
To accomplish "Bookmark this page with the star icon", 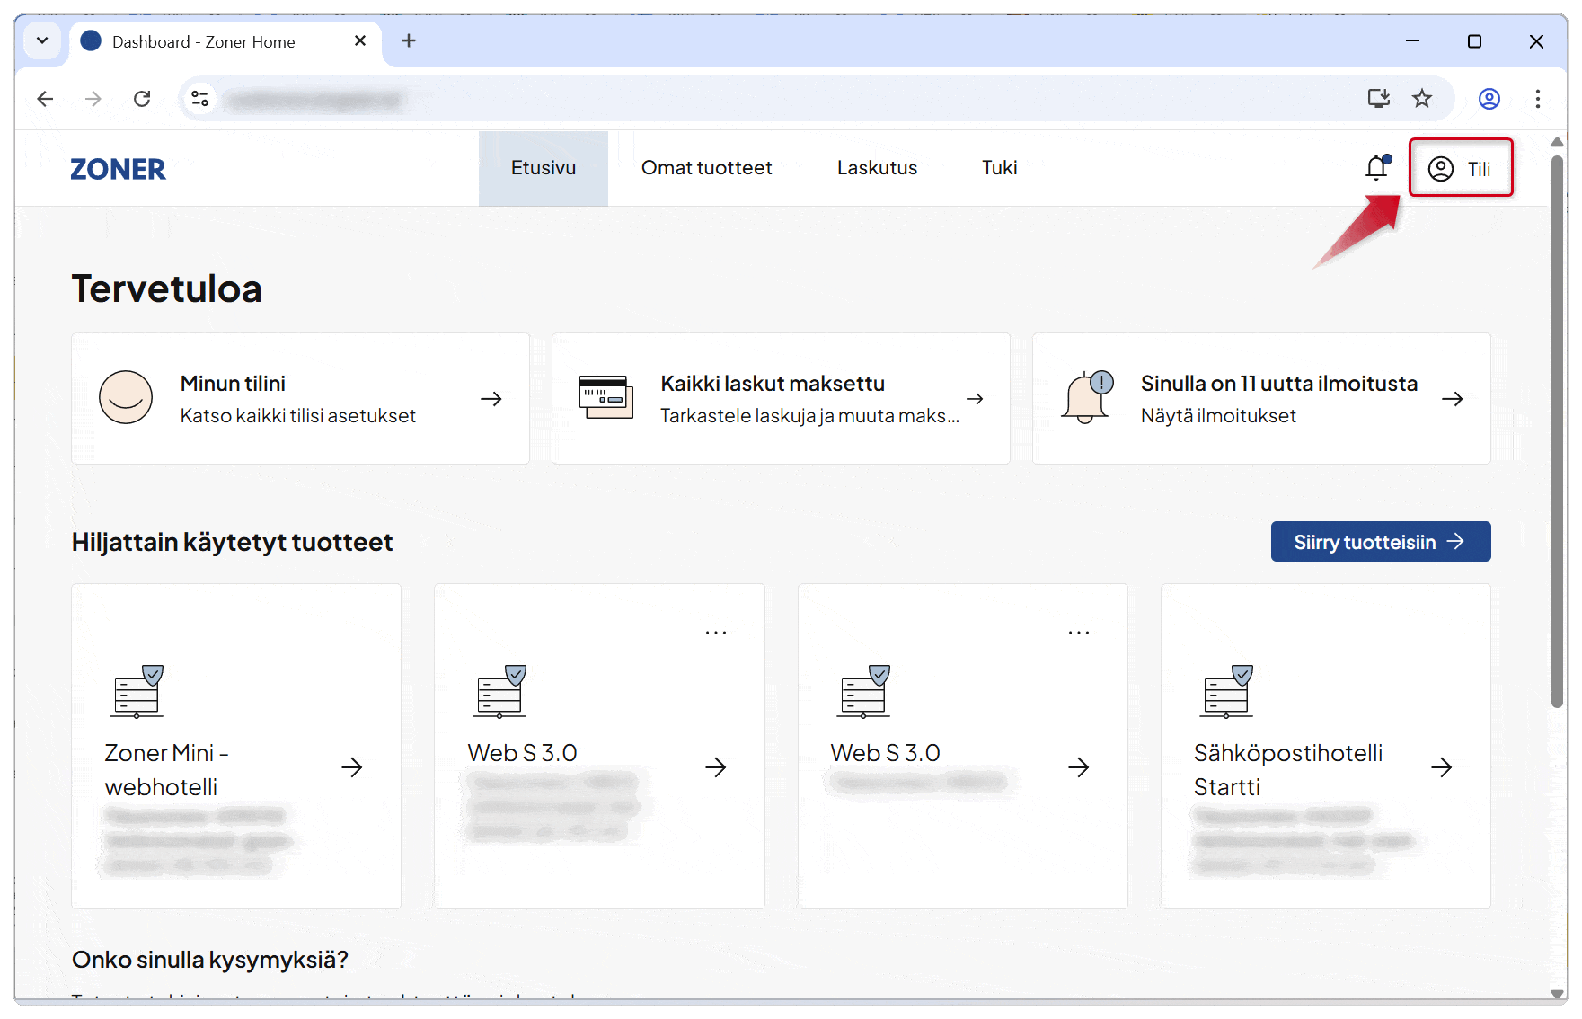I will click(1422, 99).
